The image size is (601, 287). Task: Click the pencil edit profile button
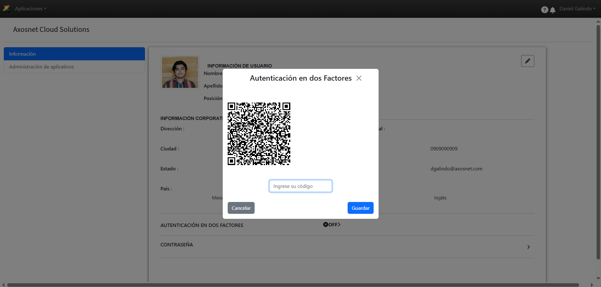[527, 61]
